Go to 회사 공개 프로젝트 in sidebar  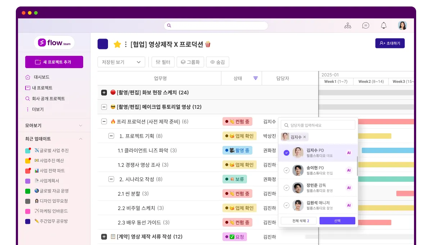tap(48, 99)
